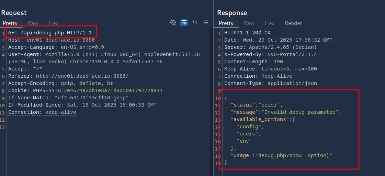Click the Host header line in request

pos(52,40)
